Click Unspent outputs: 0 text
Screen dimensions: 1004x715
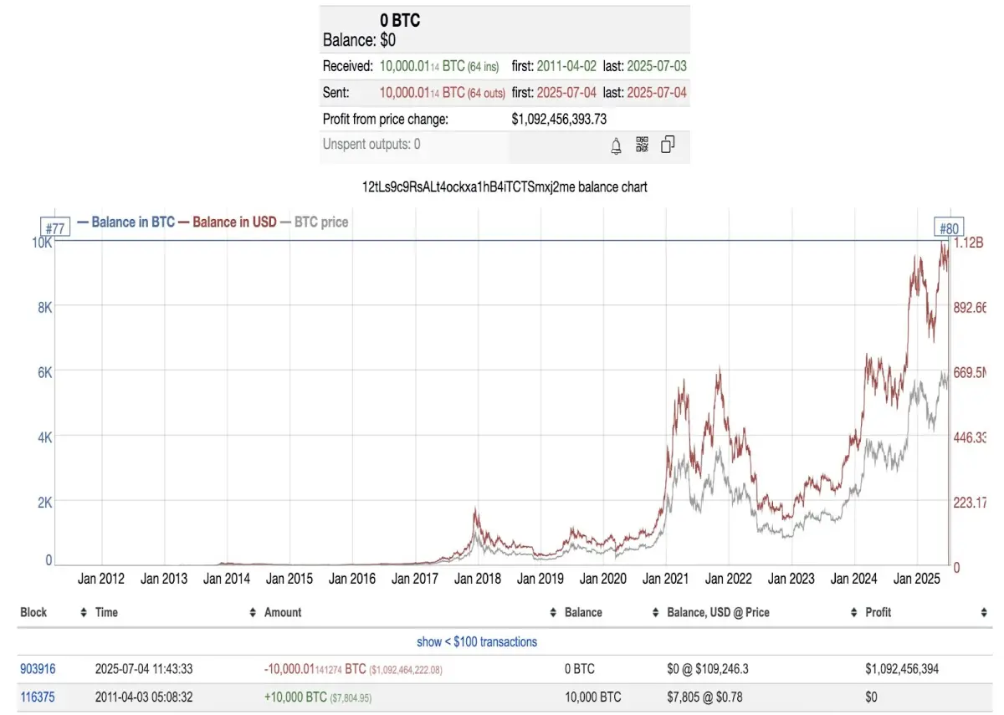point(371,145)
